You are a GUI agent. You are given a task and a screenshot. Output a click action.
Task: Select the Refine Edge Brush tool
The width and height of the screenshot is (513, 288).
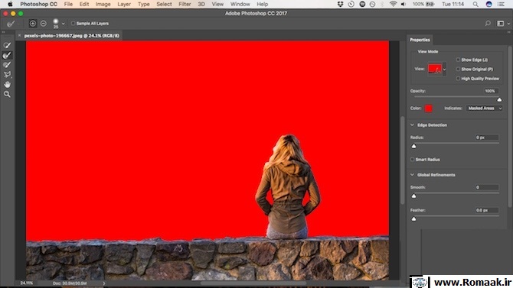pyautogui.click(x=7, y=55)
